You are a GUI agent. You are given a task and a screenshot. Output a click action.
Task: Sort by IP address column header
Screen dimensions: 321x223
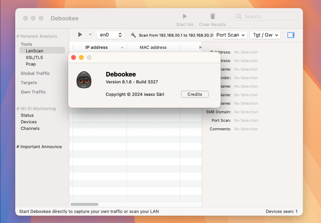pyautogui.click(x=96, y=48)
